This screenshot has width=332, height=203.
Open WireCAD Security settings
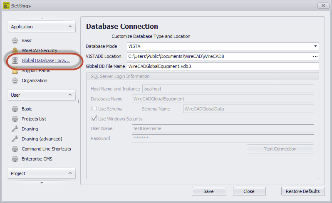click(40, 50)
